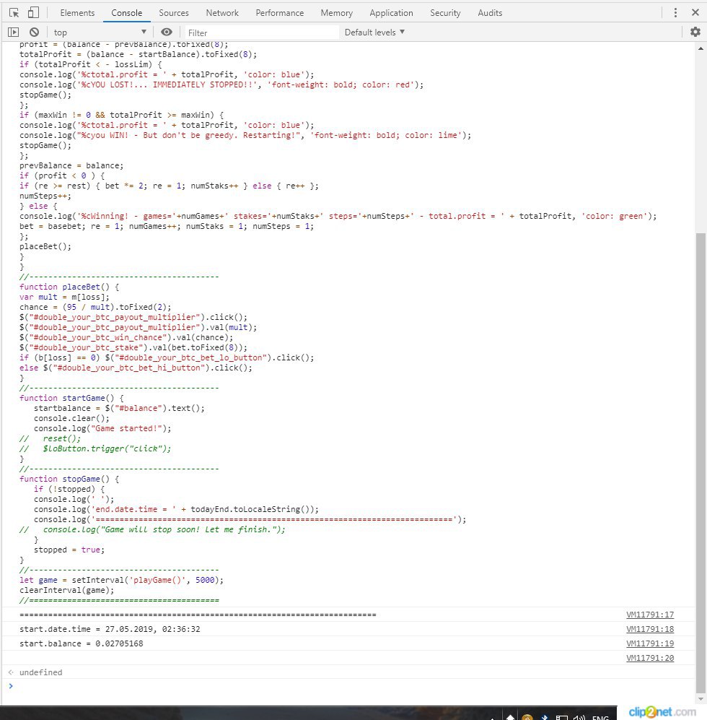Viewport: 707px width, 720px height.
Task: Click the 'numSteps++;' code line
Action: [45, 196]
